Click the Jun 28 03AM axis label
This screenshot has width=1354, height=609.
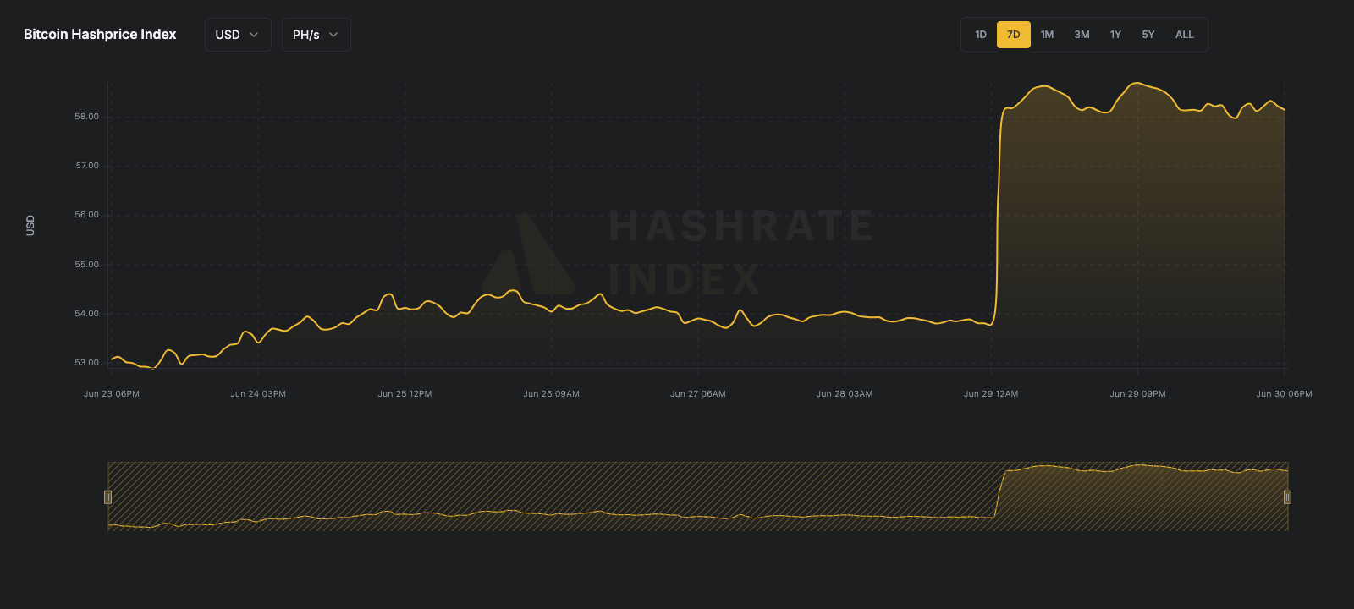pos(845,394)
